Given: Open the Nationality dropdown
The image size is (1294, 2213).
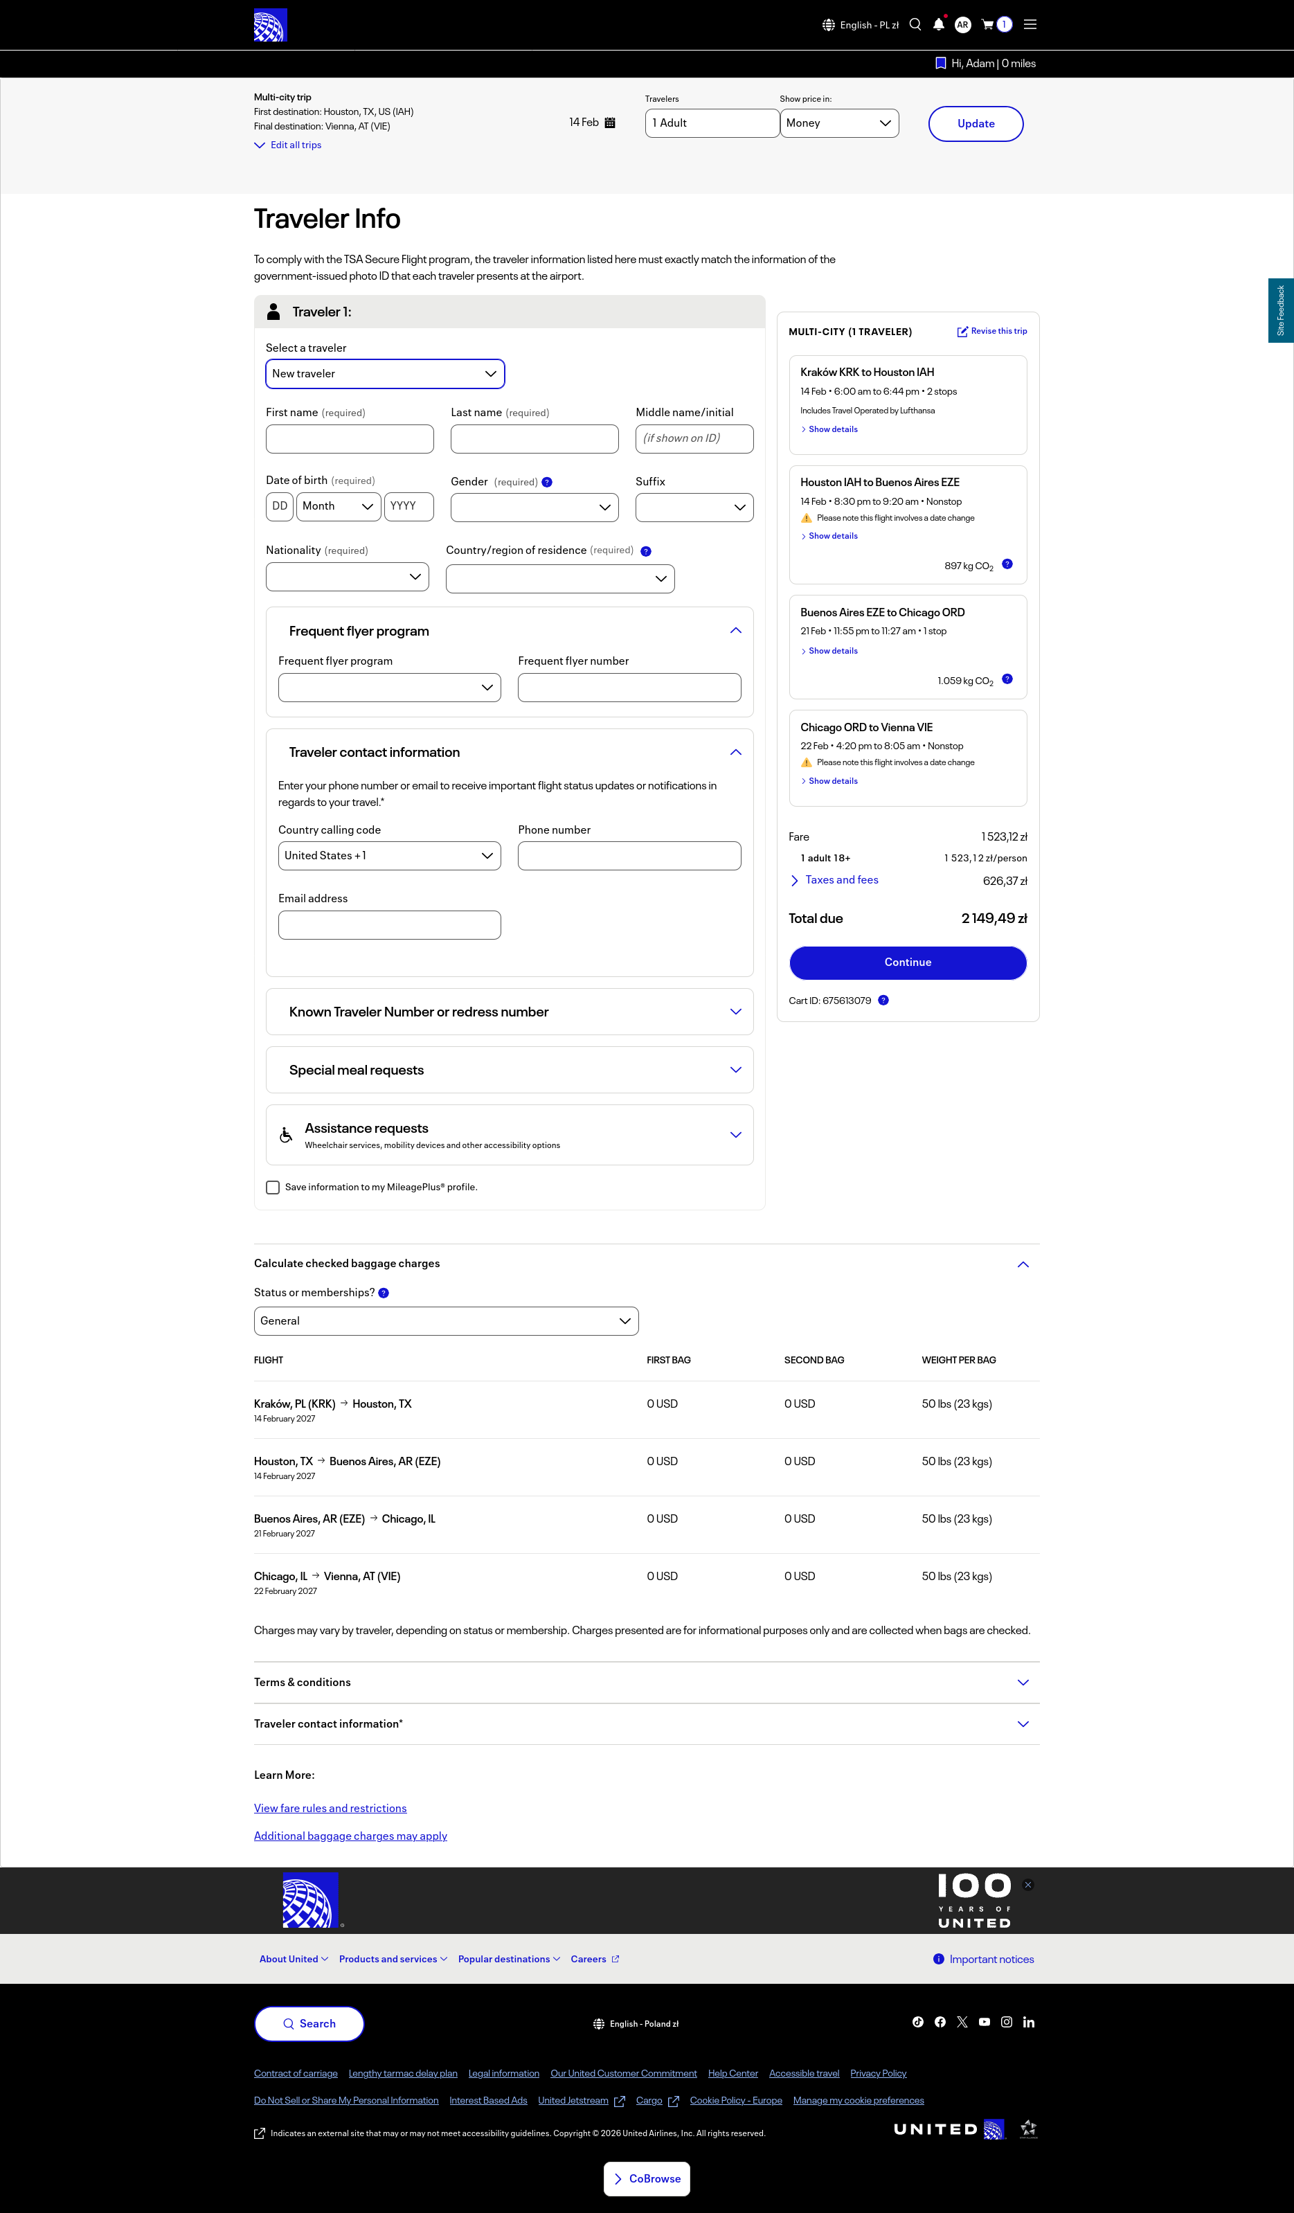Looking at the screenshot, I should (x=348, y=577).
